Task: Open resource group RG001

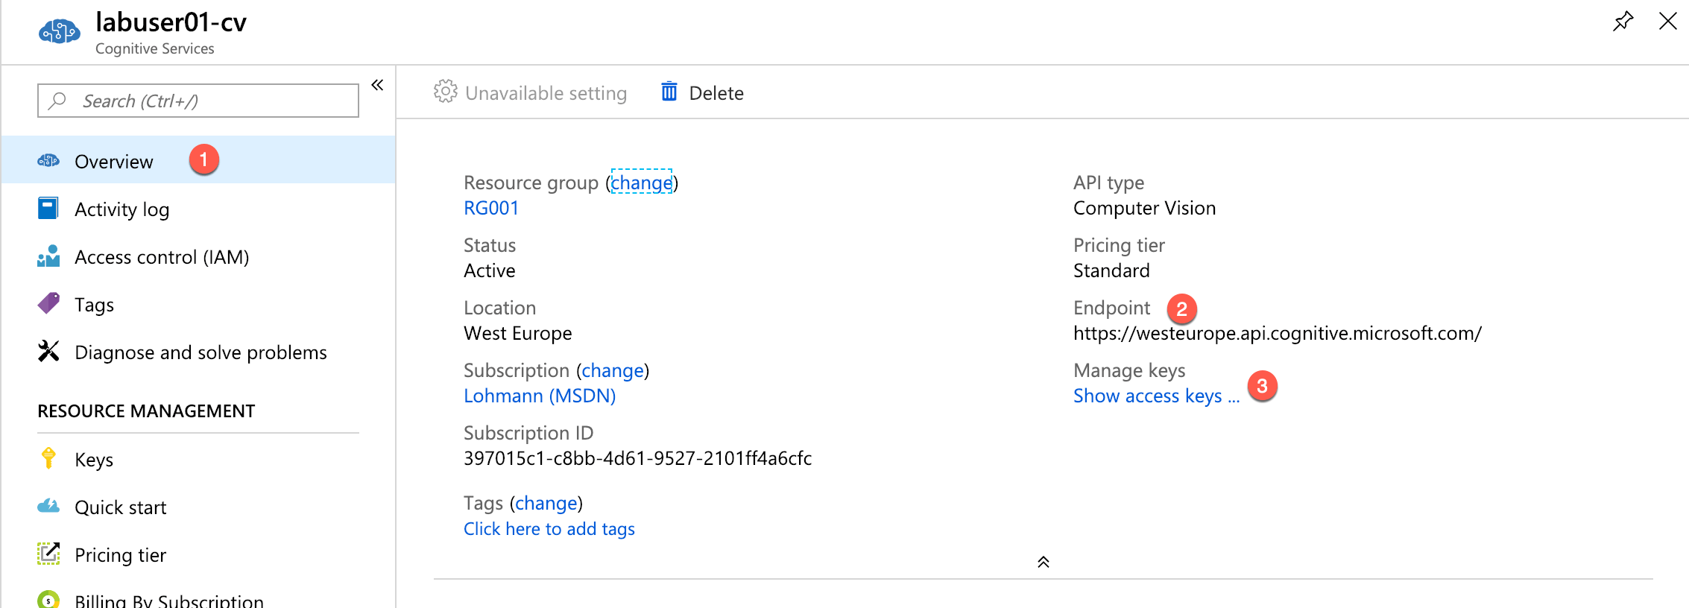Action: [x=491, y=208]
